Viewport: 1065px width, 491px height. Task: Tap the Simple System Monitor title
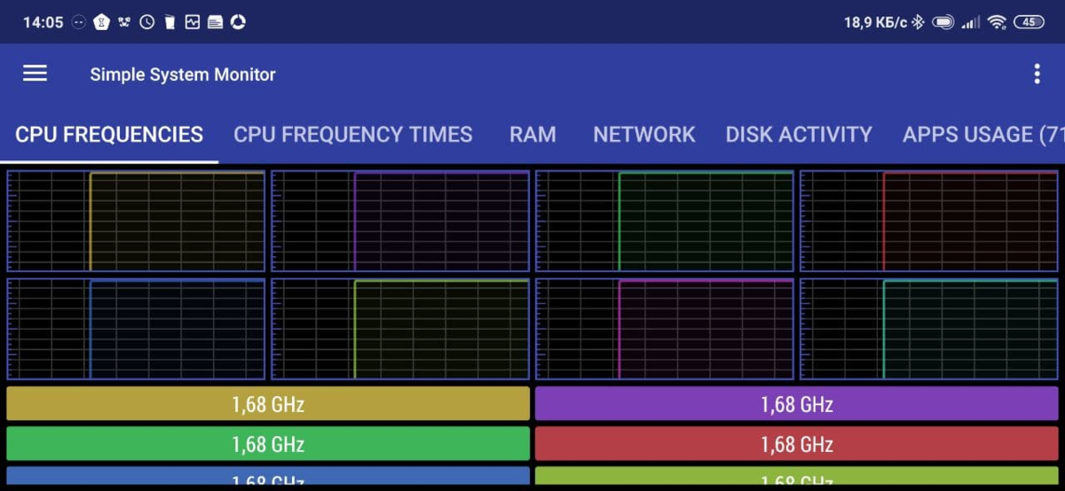[x=183, y=74]
